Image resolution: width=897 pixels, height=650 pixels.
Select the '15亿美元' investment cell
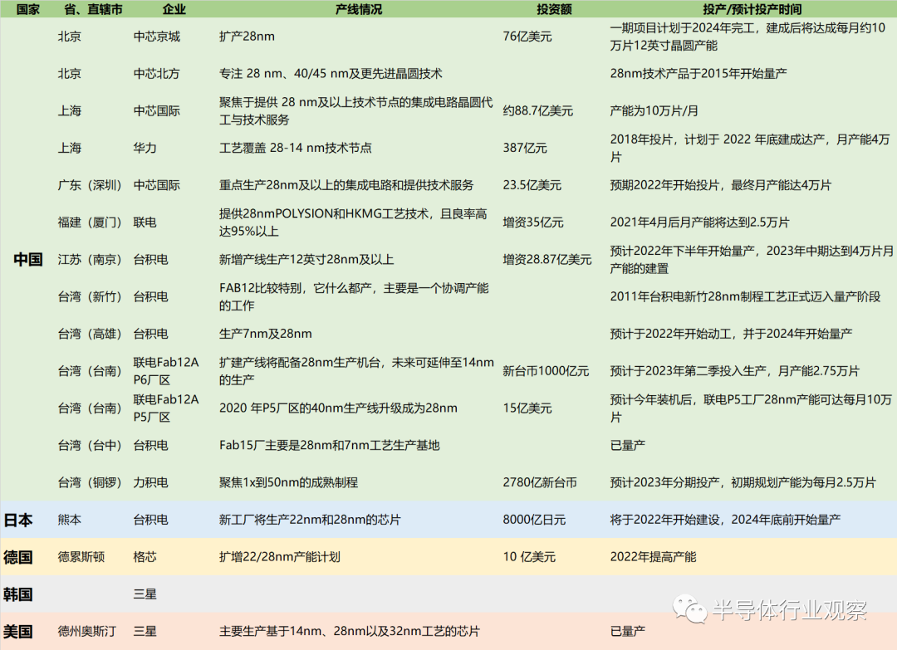point(527,408)
